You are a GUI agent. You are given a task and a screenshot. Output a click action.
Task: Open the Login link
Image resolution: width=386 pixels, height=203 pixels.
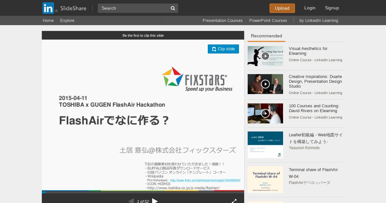(x=310, y=8)
